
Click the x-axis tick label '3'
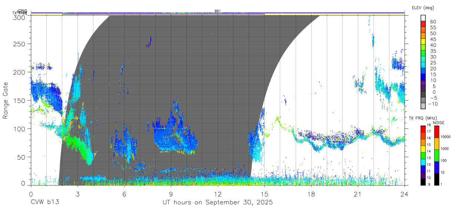coord(77,194)
